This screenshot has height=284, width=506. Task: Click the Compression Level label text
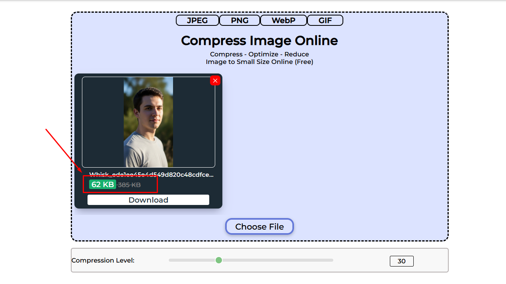[103, 260]
